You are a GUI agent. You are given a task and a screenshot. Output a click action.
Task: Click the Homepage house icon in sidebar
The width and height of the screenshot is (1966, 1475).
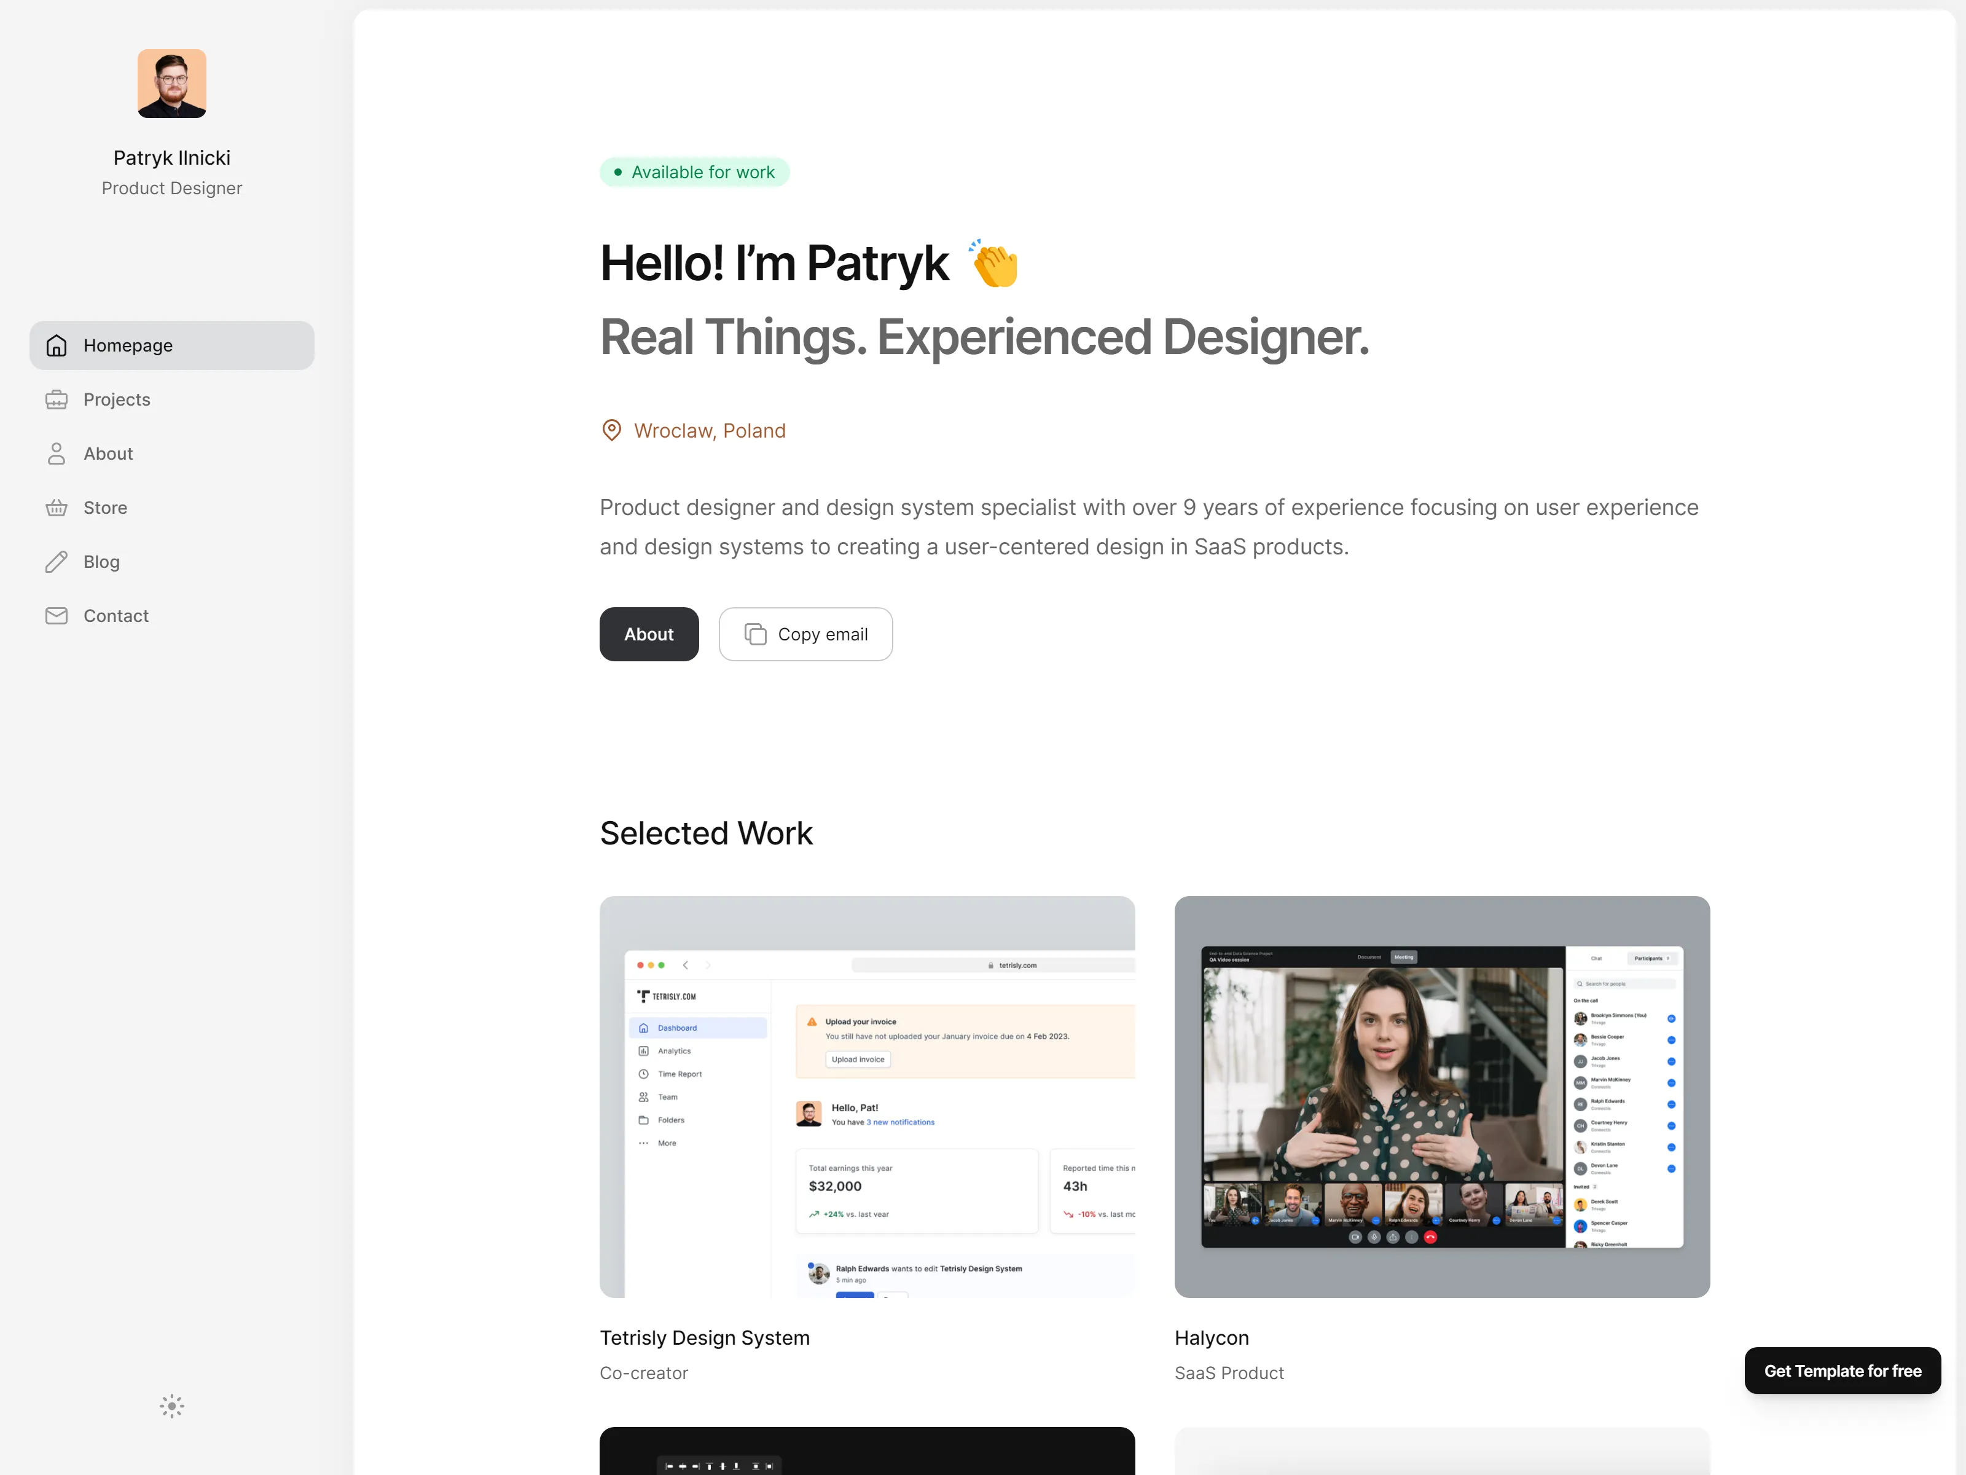(57, 345)
